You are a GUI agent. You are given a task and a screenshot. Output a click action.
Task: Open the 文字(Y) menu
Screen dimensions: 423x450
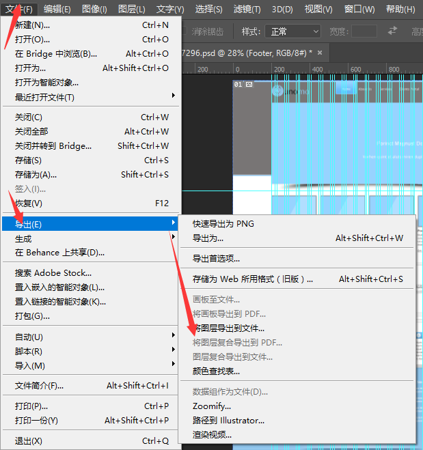(170, 10)
